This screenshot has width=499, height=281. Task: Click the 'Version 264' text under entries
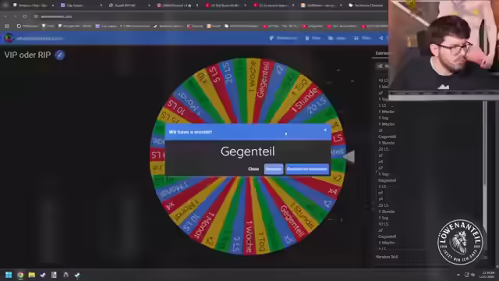387,257
